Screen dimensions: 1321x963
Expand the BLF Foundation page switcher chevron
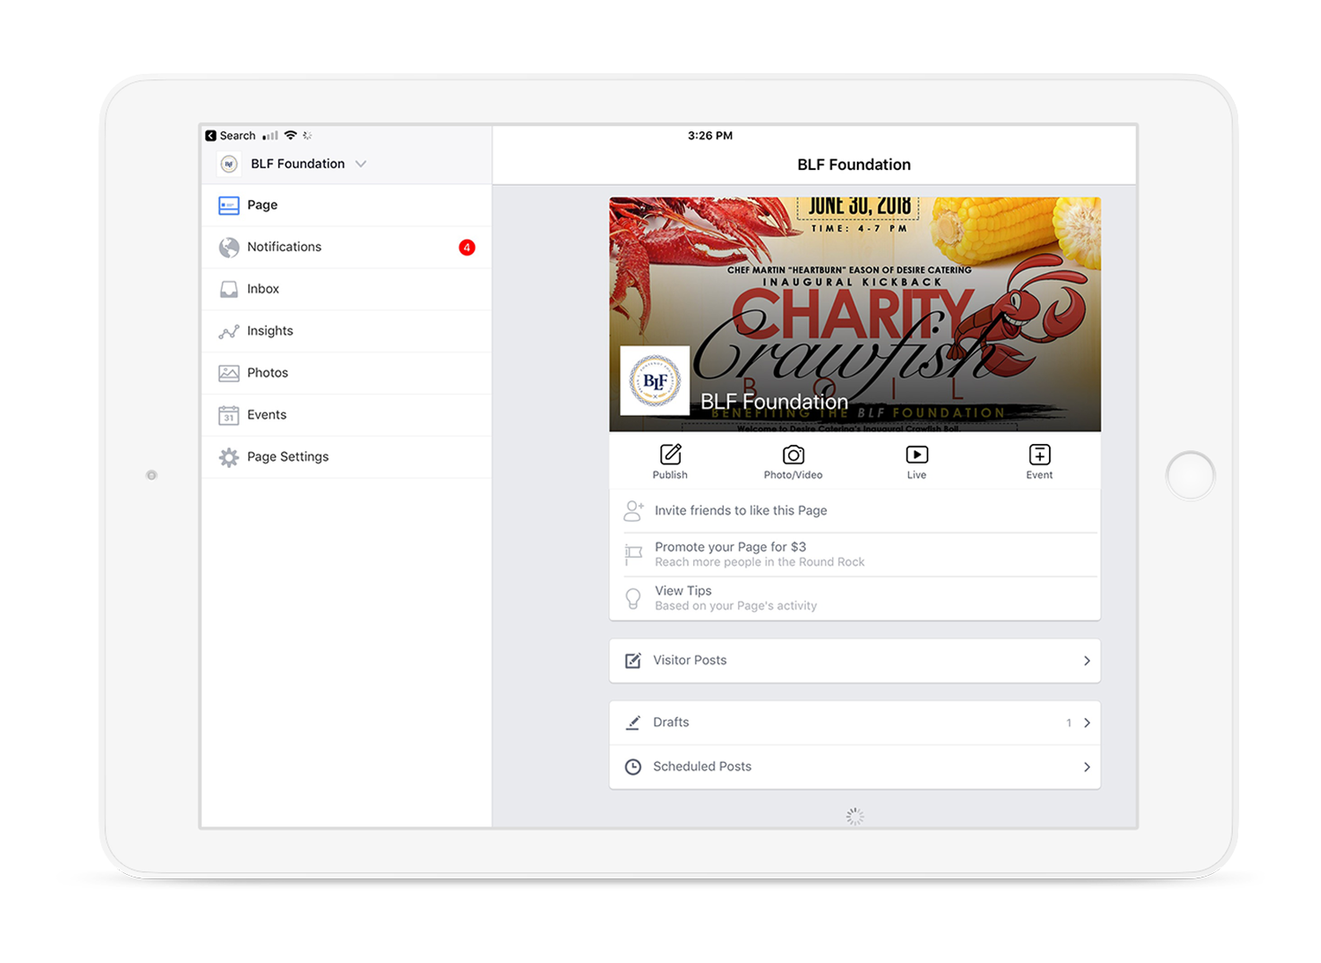(361, 164)
